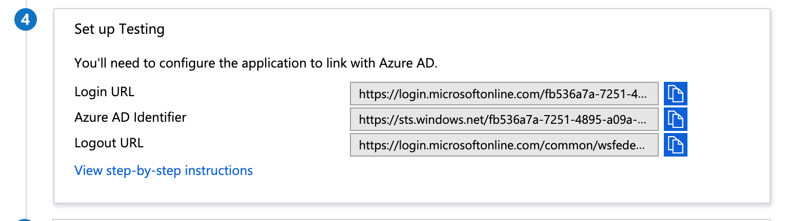This screenshot has height=221, width=788.
Task: Click into the Logout URL field
Action: 504,145
